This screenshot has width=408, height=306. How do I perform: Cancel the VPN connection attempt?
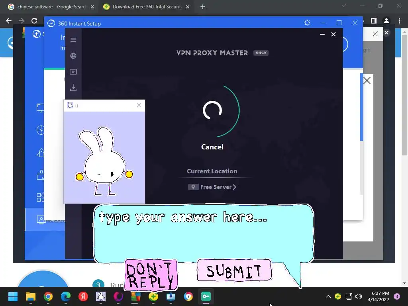pyautogui.click(x=212, y=147)
